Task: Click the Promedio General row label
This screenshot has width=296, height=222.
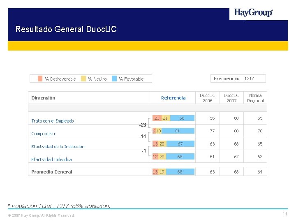Action: pyautogui.click(x=52, y=172)
